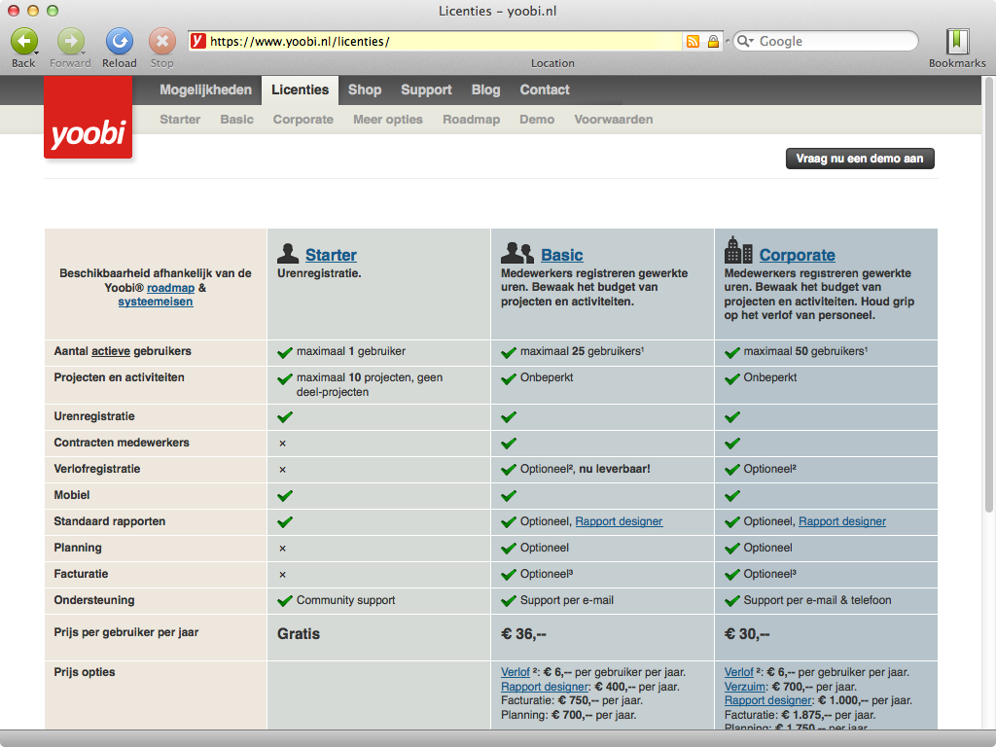Open the Rapport designer price link under Basic
Viewport: 996px width, 747px height.
point(545,687)
